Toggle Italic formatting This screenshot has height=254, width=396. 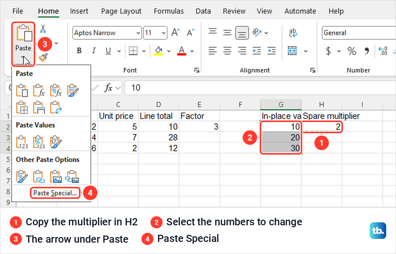[94, 51]
